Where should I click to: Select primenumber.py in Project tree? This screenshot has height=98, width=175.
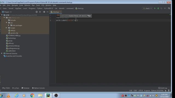14,46
